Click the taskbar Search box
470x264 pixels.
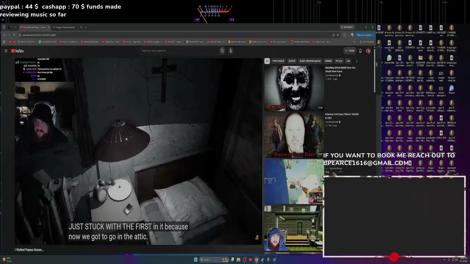tap(214, 260)
